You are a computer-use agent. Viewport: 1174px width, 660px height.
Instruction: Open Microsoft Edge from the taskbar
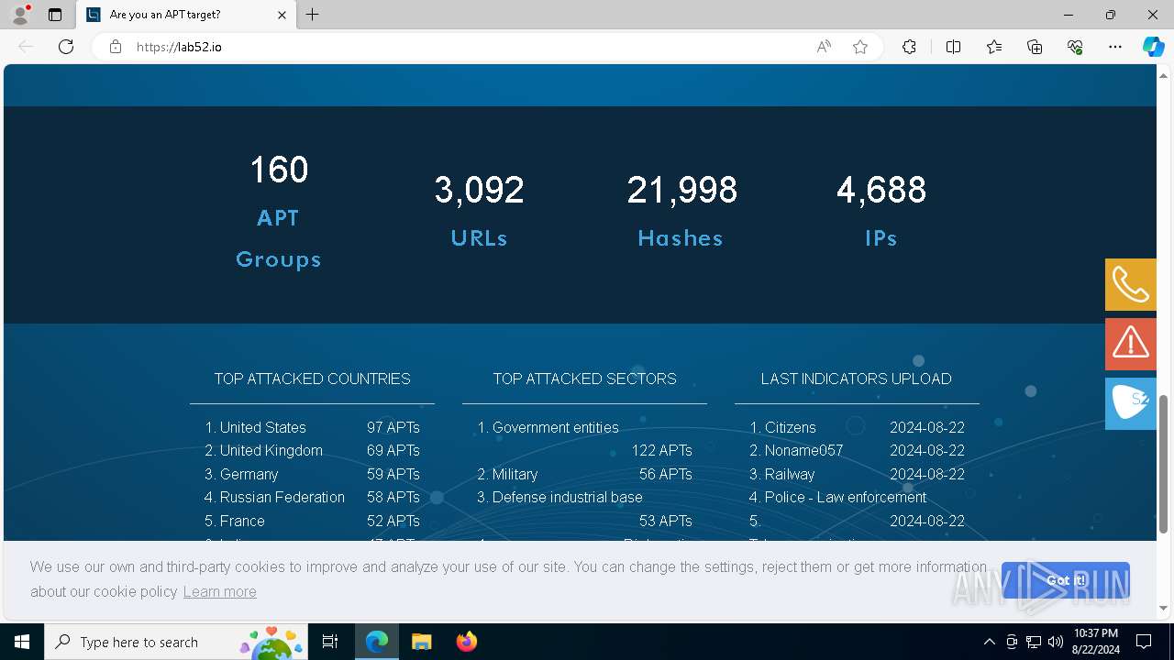377,642
